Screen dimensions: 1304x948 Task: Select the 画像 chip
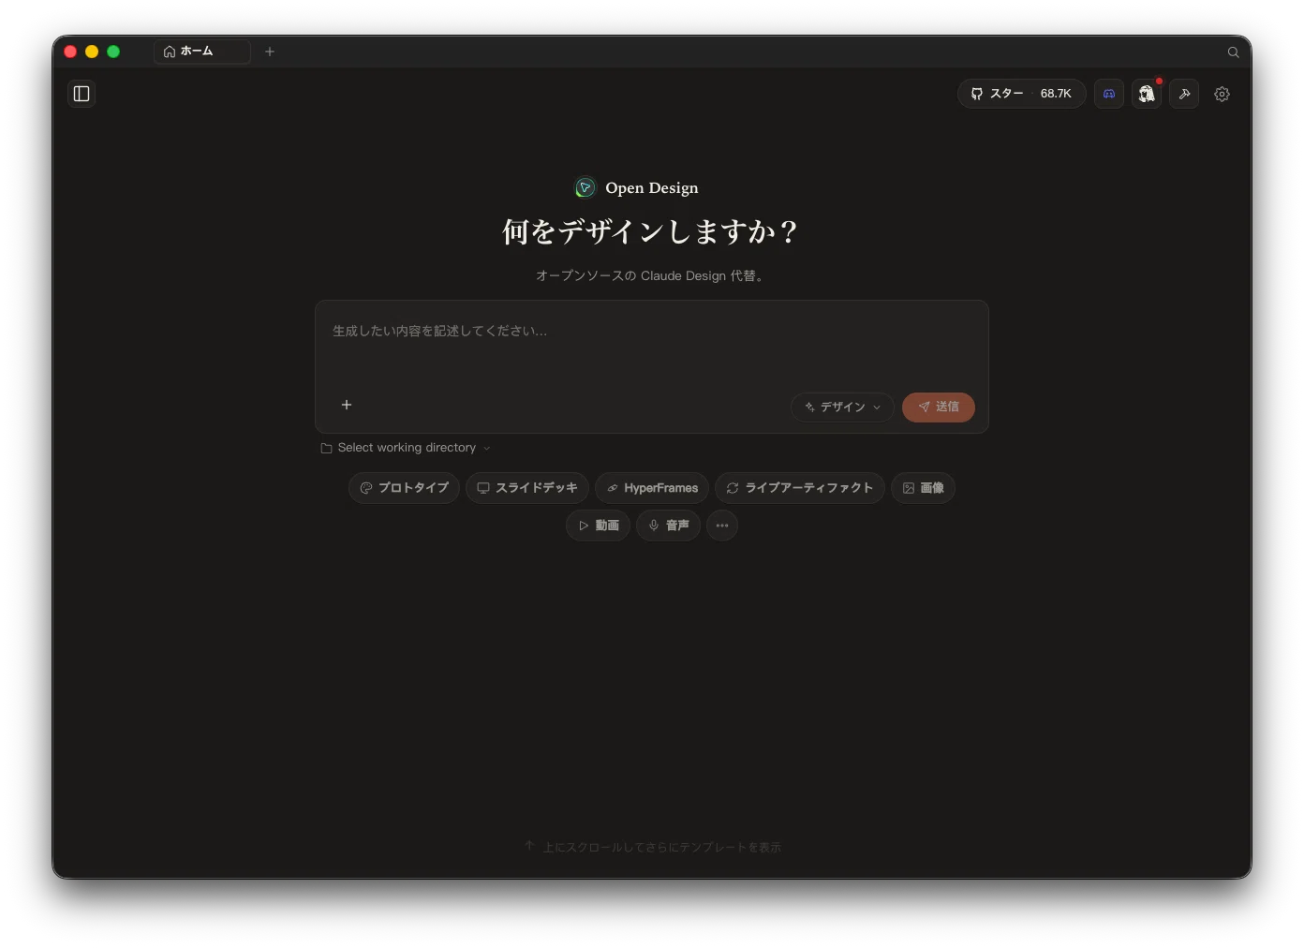click(x=923, y=488)
